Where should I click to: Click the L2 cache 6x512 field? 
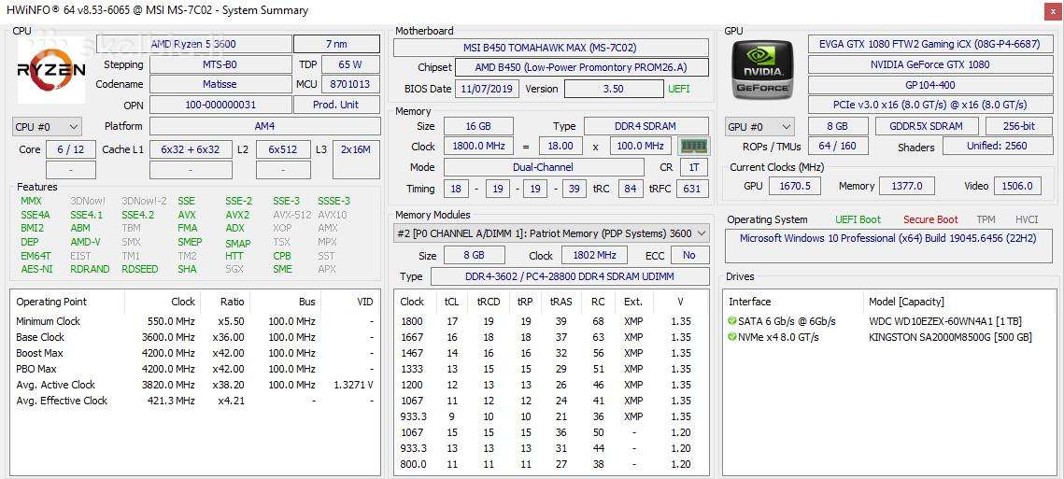coord(284,149)
